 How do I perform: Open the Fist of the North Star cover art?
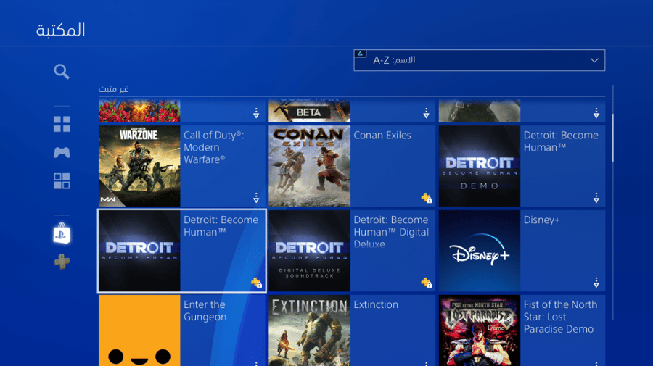pos(480,330)
